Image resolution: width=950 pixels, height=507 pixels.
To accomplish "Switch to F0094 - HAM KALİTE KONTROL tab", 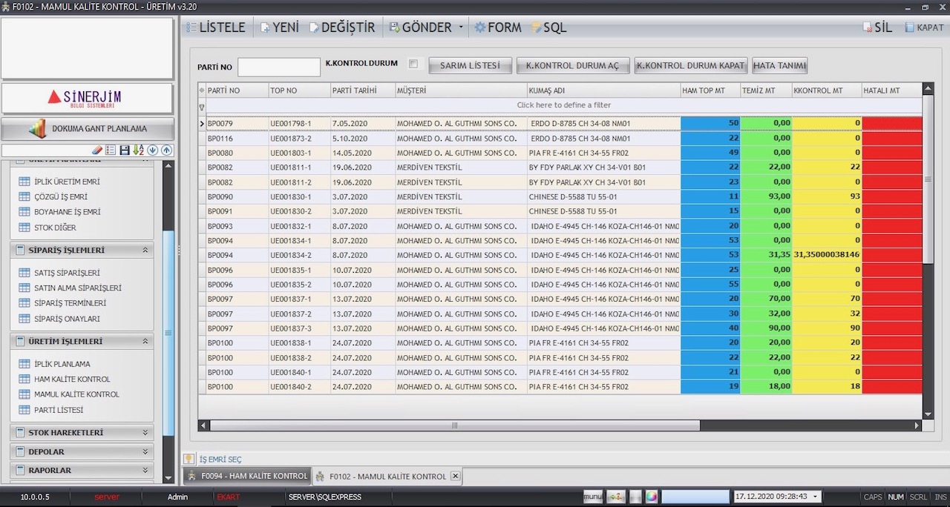I will [x=247, y=476].
